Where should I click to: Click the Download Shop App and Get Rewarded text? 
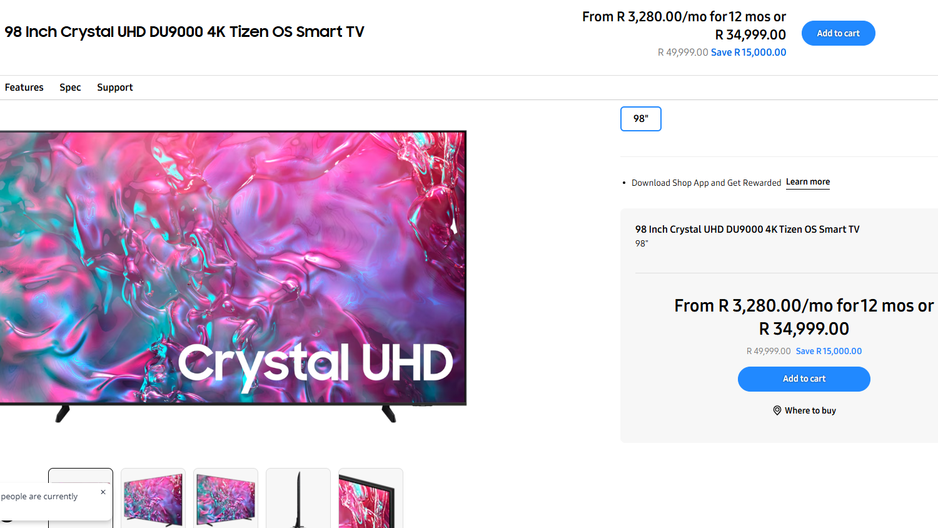coord(706,183)
